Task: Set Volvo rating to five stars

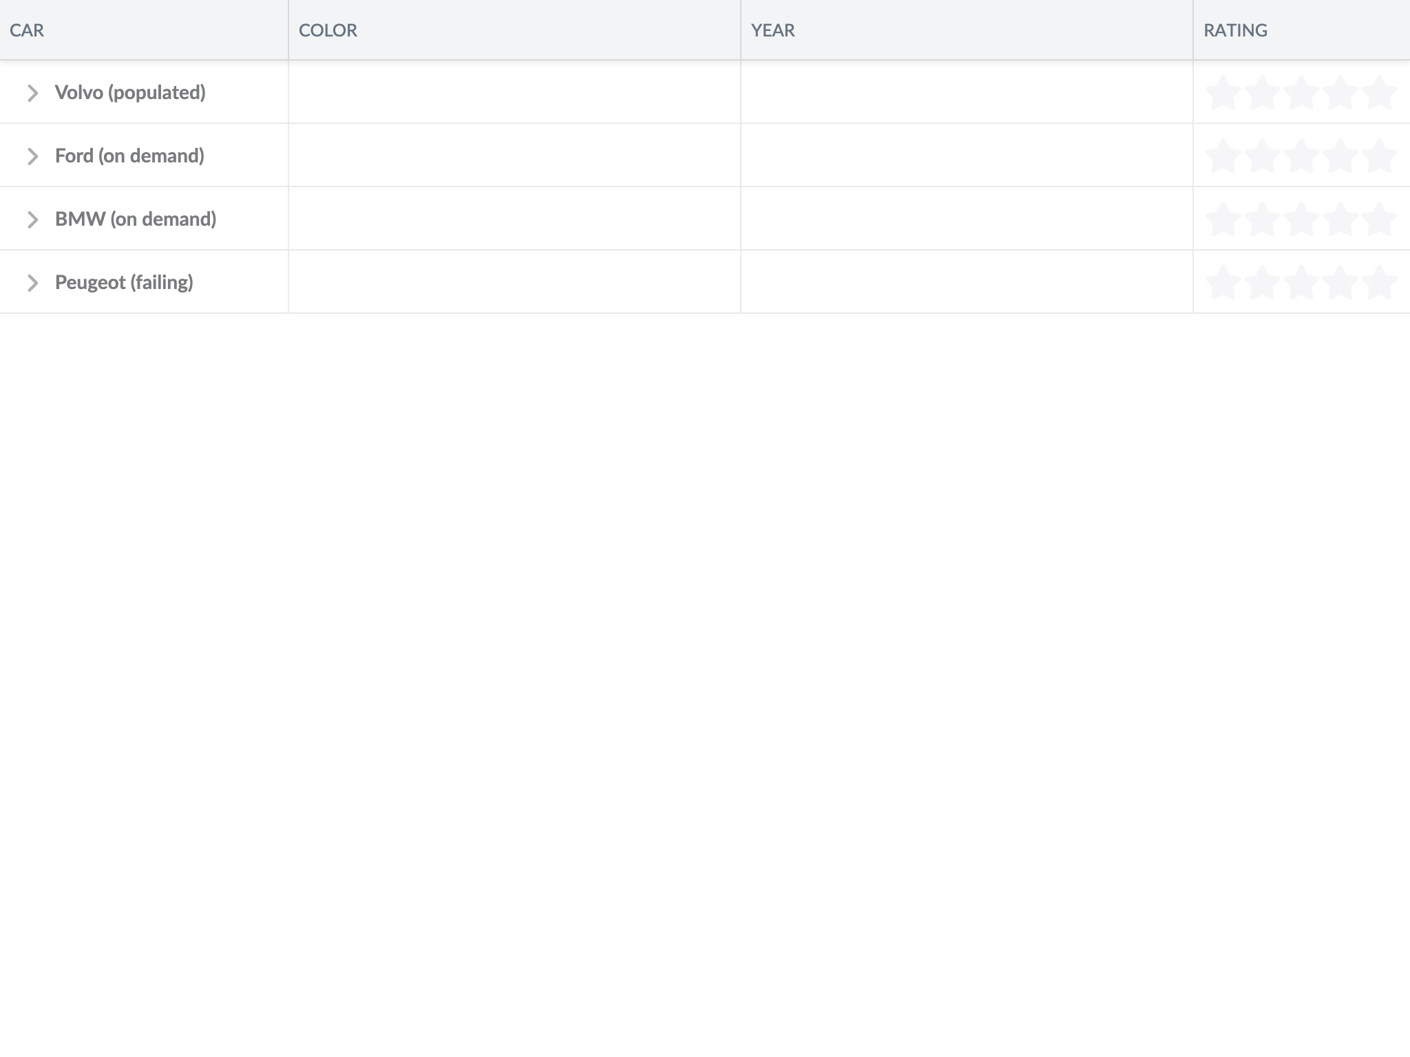Action: point(1380,93)
